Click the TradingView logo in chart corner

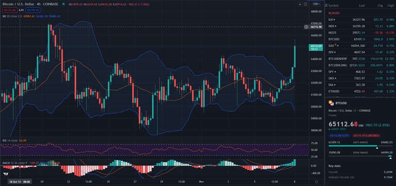[x=6, y=174]
